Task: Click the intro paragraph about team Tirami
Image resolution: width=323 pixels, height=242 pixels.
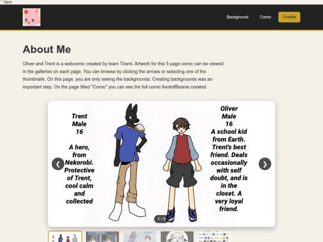Action: pyautogui.click(x=123, y=75)
